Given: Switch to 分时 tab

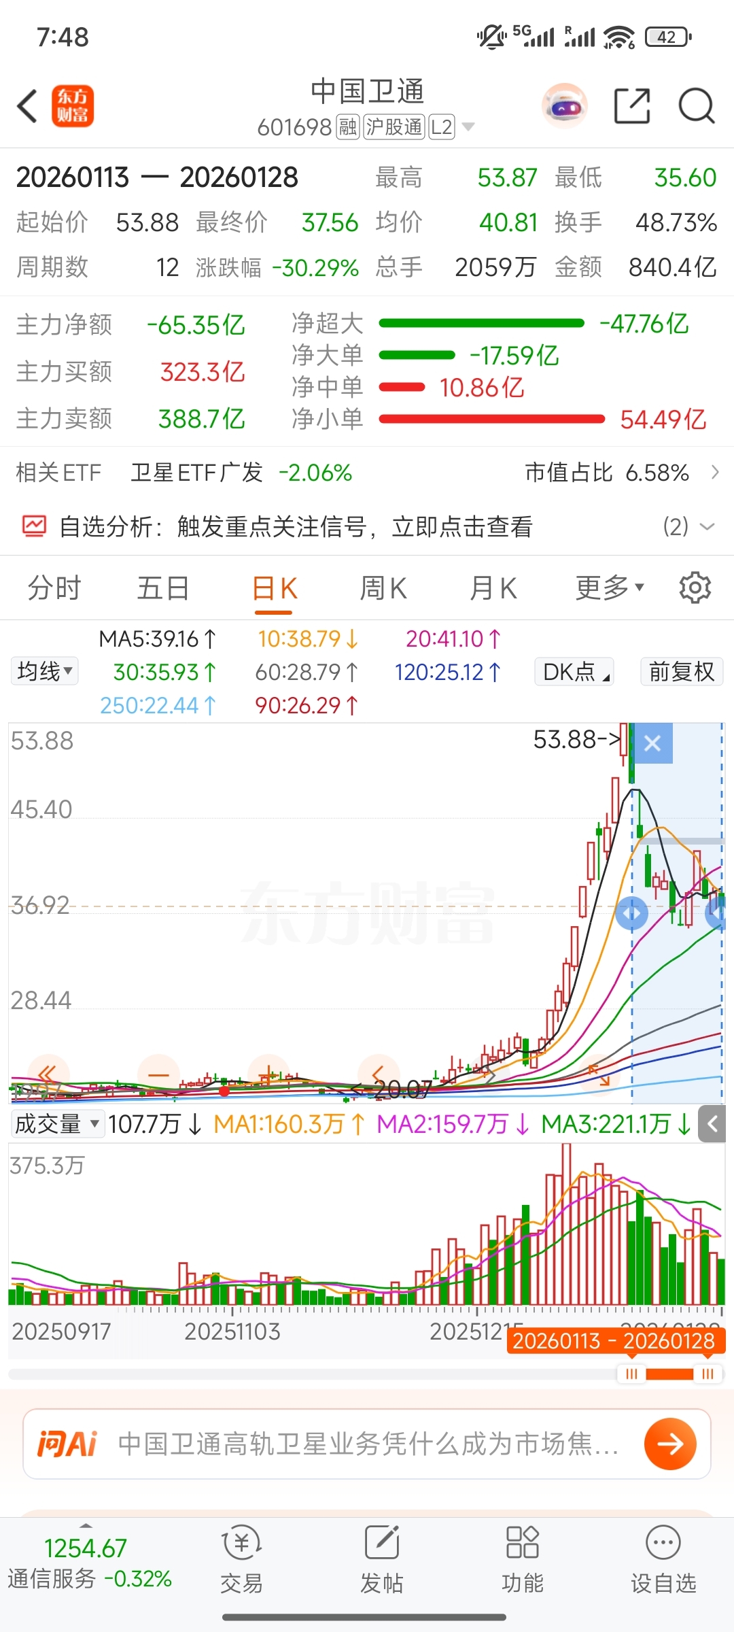Looking at the screenshot, I should (54, 588).
